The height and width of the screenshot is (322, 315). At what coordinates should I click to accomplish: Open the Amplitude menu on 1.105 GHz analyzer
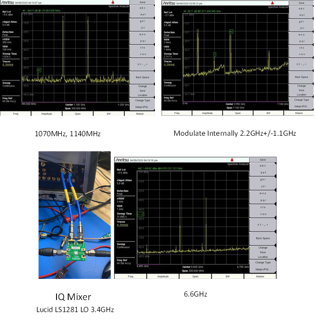point(46,113)
